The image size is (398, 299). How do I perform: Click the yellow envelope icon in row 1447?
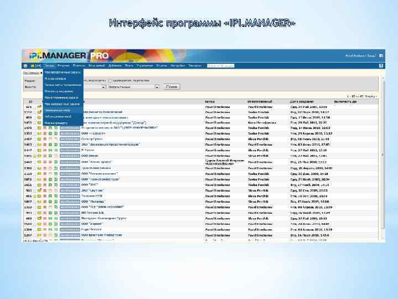39,150
